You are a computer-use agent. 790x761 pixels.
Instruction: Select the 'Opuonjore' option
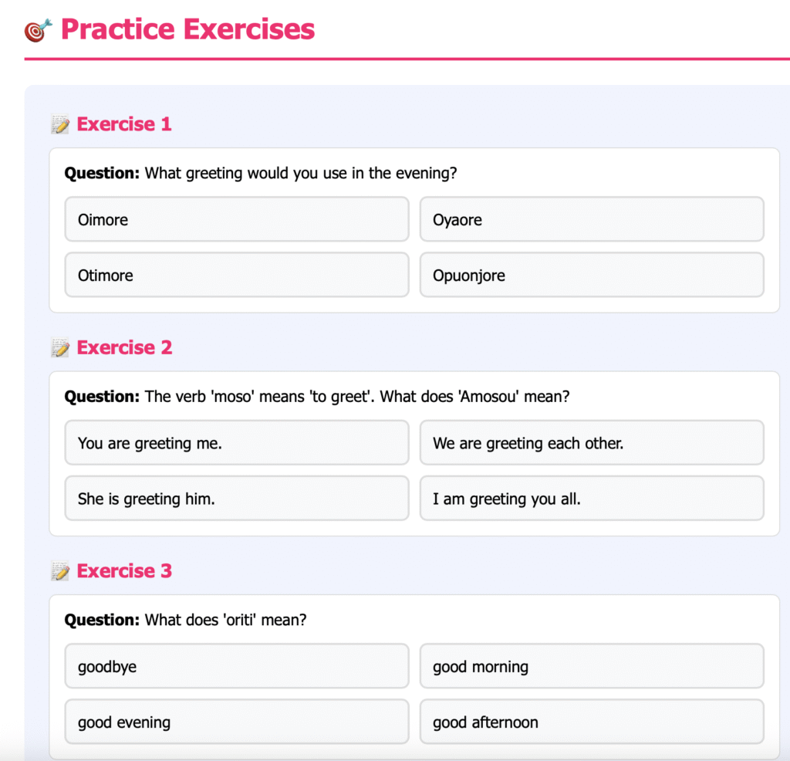pos(591,276)
